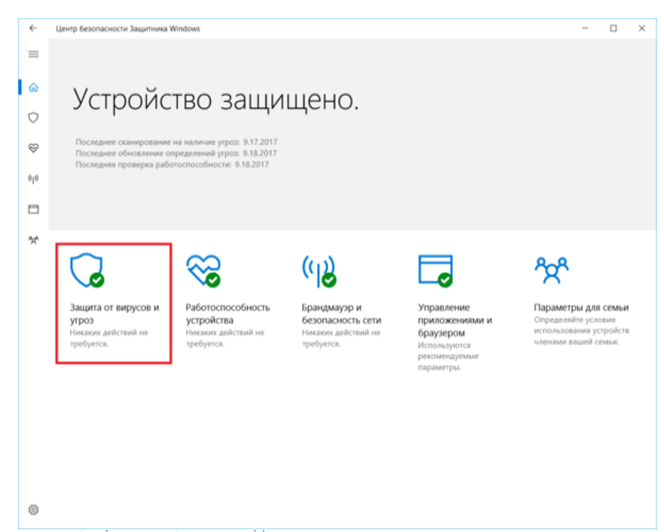
Task: Open Home via sidebar house icon
Action: [x=33, y=88]
